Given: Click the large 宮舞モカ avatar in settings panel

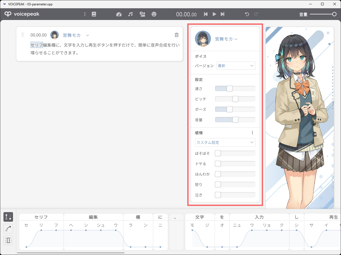Looking at the screenshot, I should (203, 39).
